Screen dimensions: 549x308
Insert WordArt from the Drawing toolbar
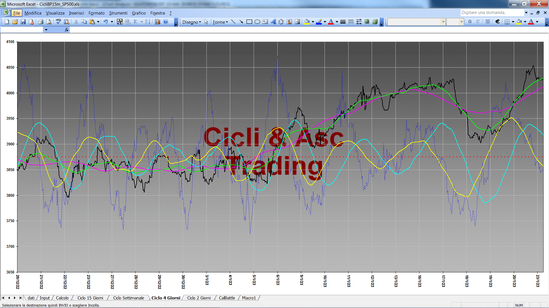(x=273, y=22)
